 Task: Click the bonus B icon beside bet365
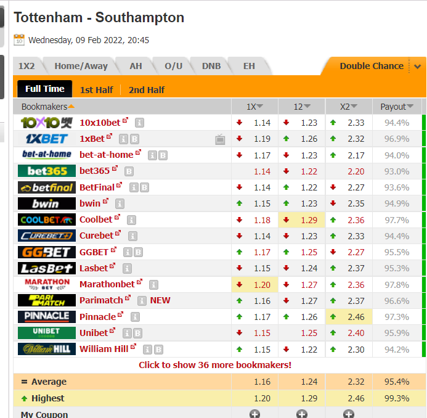point(129,171)
